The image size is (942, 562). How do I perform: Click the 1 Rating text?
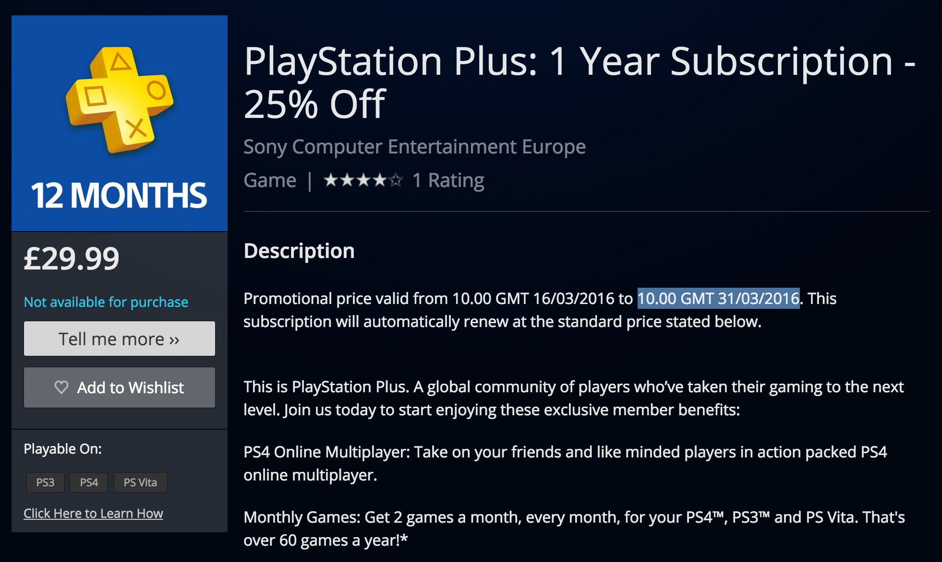tap(448, 180)
